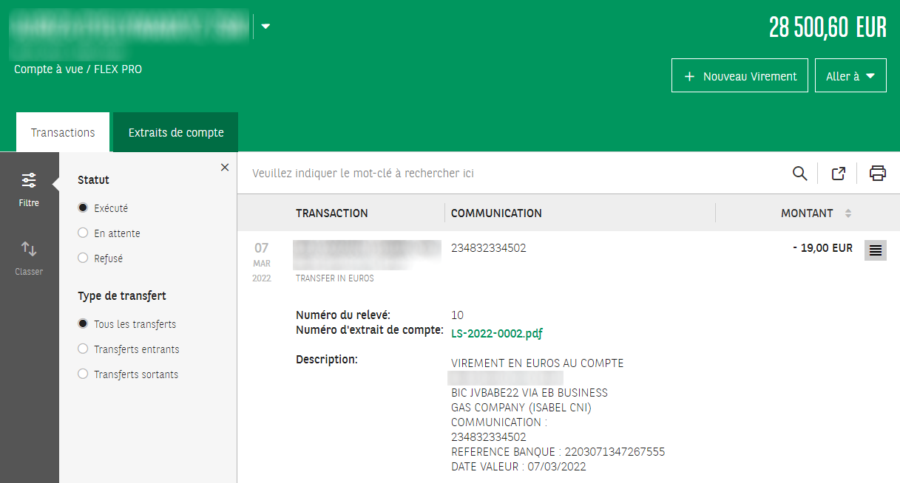Expand the account selector dropdown arrow

click(x=266, y=27)
